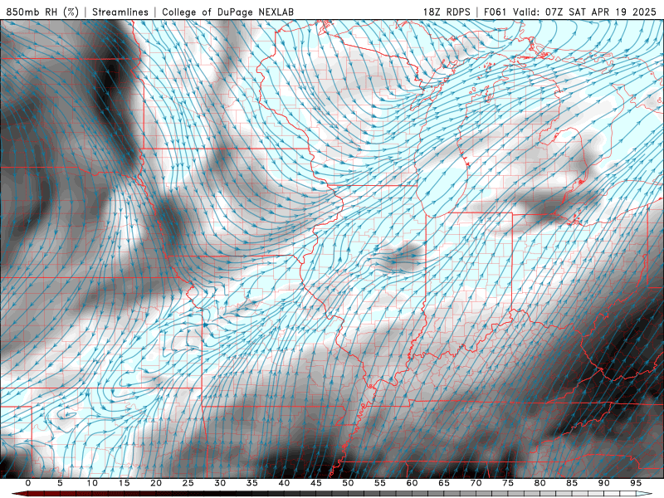The width and height of the screenshot is (664, 498).
Task: Click the '45' label on the color scale
Action: (316, 483)
